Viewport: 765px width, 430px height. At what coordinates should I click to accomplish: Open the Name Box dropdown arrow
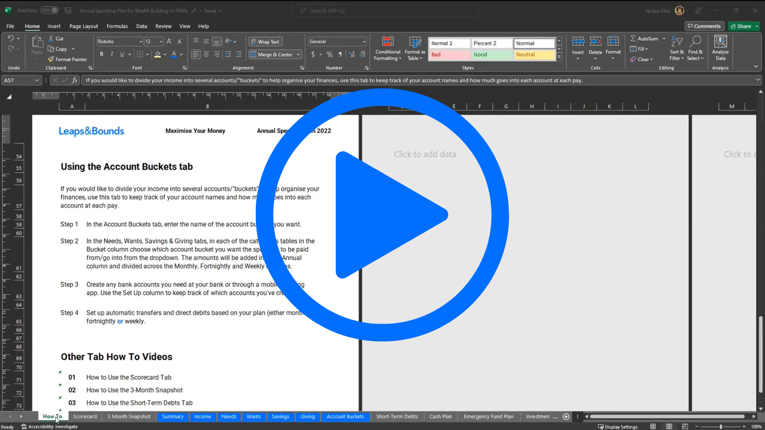point(37,80)
